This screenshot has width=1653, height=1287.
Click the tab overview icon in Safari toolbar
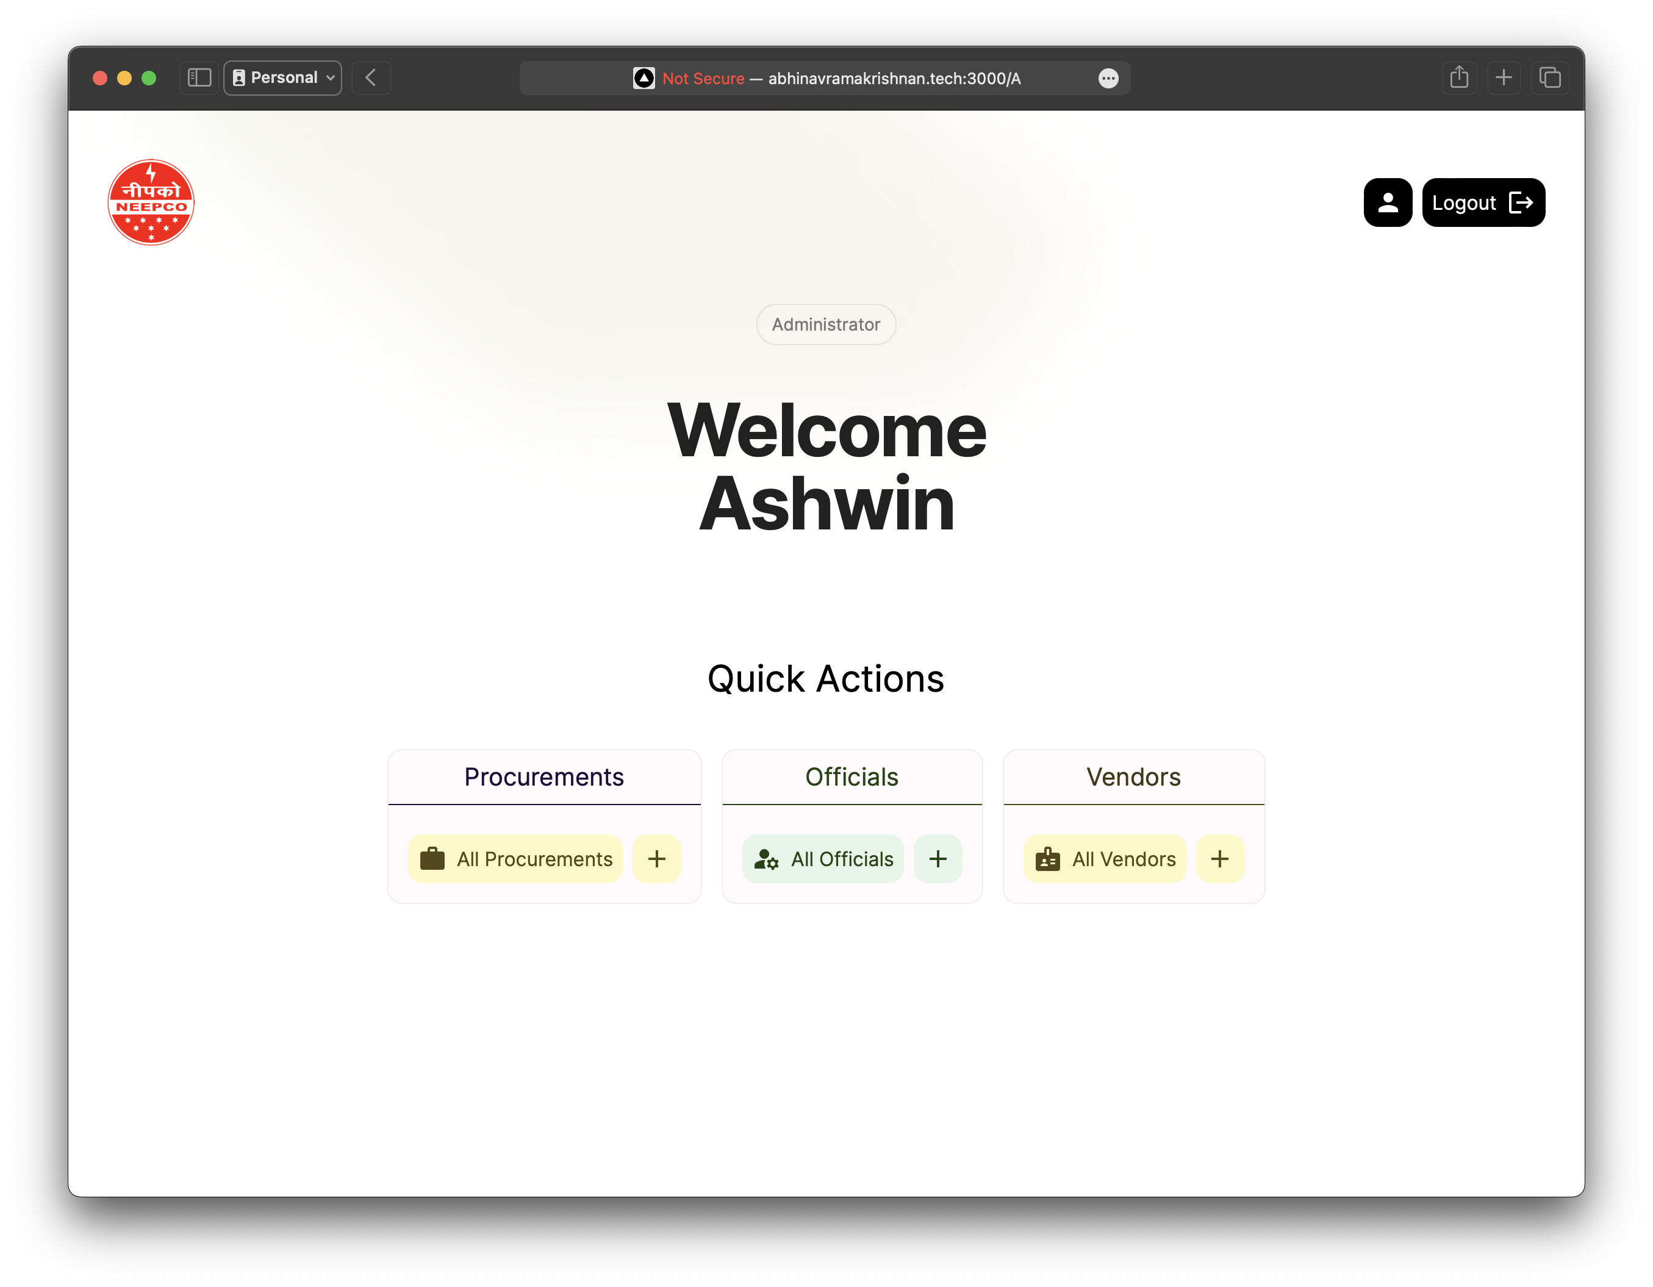(x=1550, y=77)
